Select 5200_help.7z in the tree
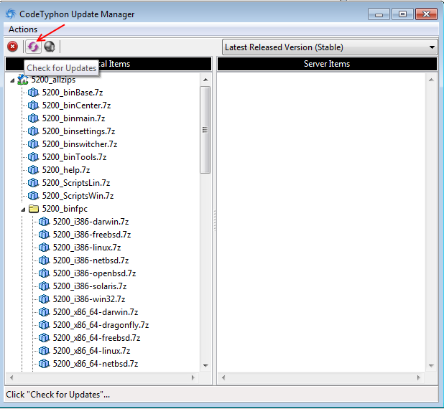Image resolution: width=444 pixels, height=409 pixels. point(66,170)
